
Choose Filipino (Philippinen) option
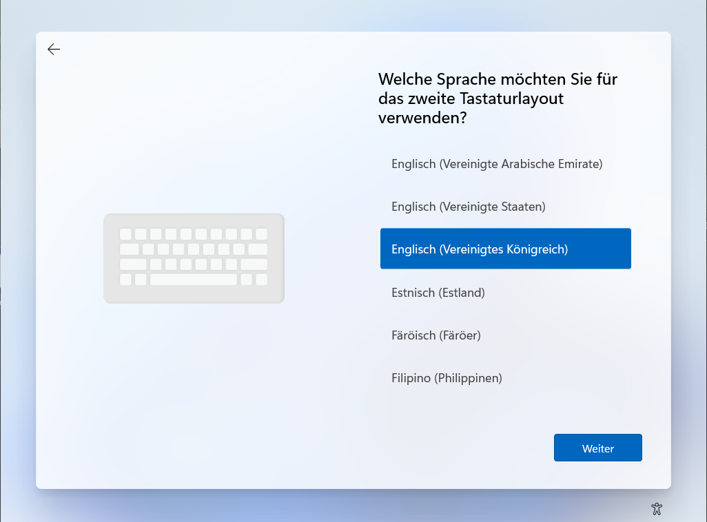[x=447, y=378]
